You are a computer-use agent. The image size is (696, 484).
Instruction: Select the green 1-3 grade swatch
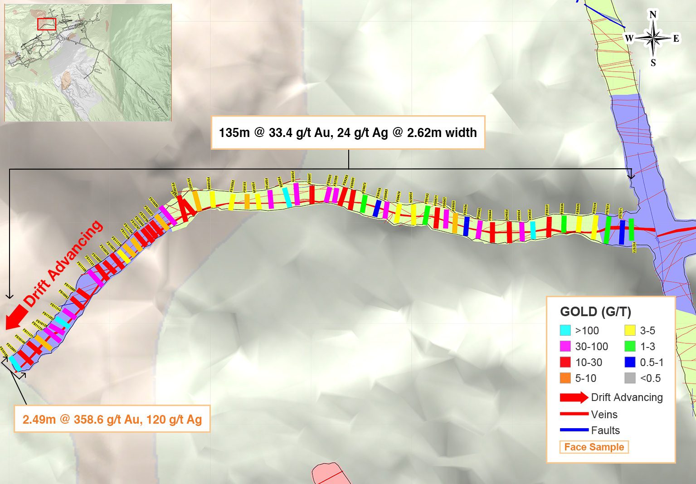[630, 347]
